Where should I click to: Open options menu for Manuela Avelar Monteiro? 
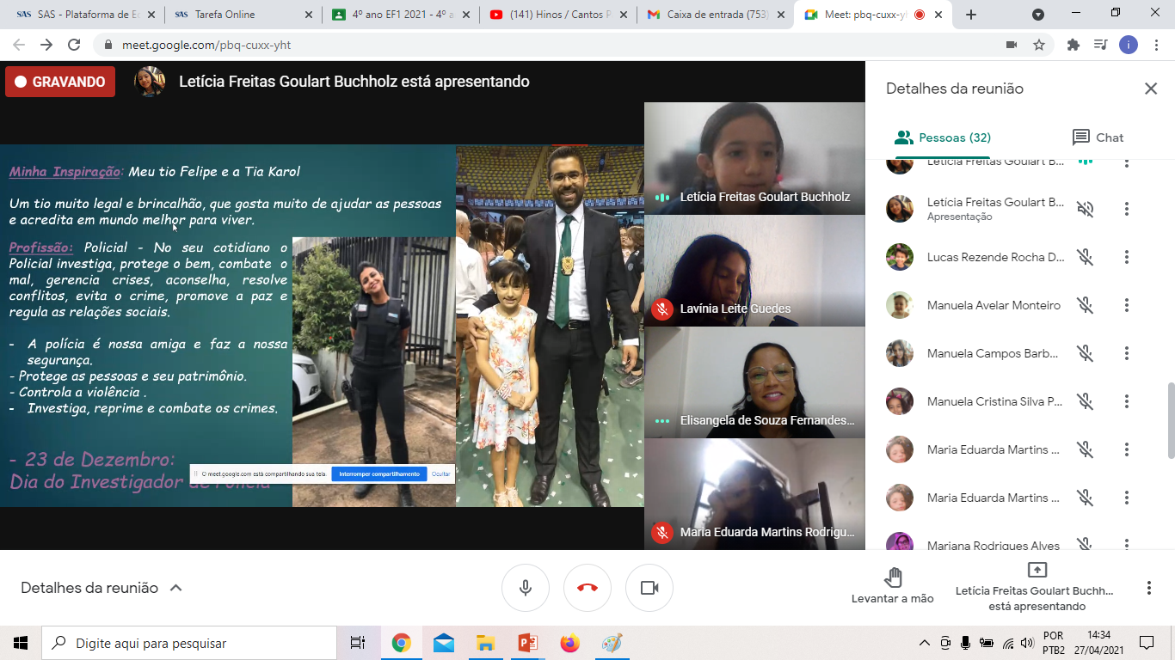click(1126, 305)
